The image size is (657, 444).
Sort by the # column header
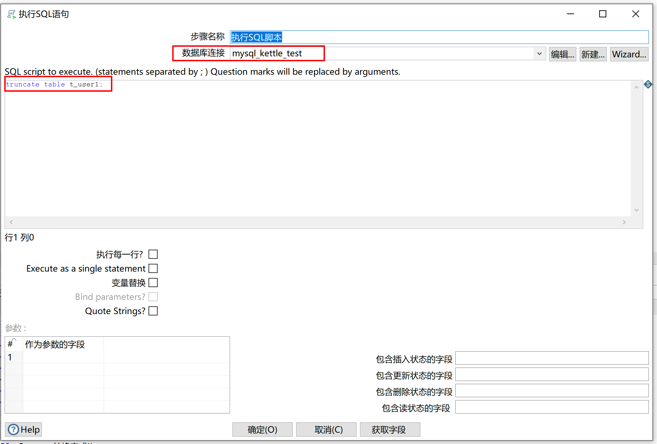coord(14,344)
